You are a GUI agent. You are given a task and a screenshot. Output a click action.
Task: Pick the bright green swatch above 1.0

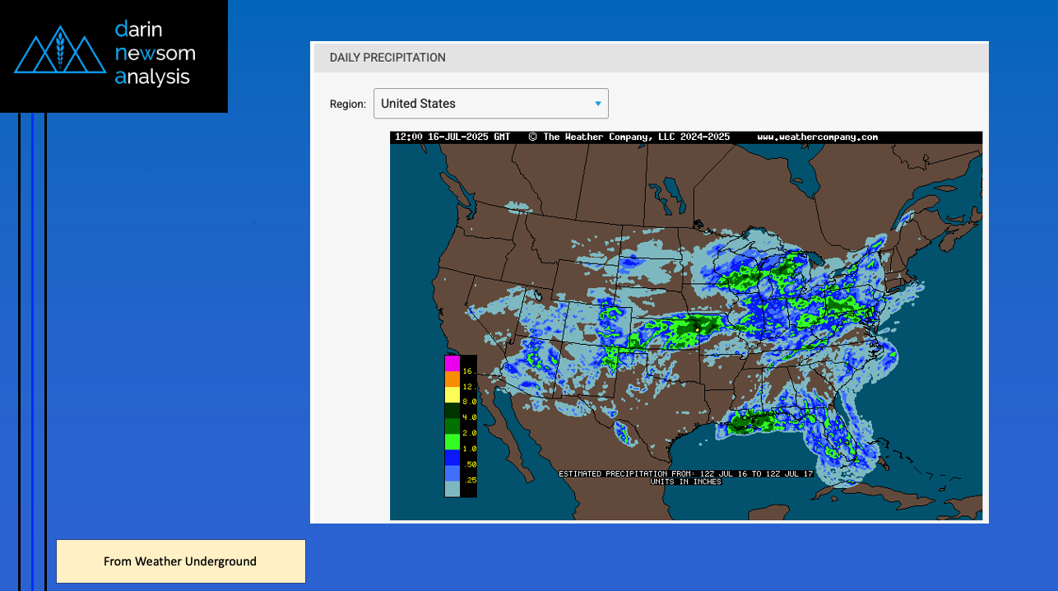point(452,441)
